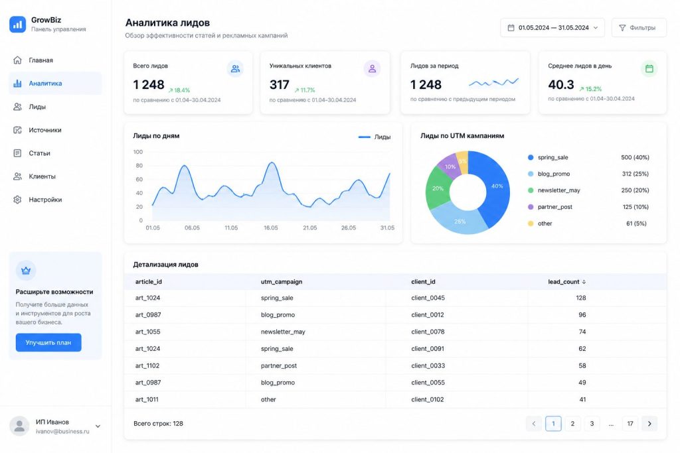Click the Клиенты icon in sidebar
This screenshot has width=680, height=453.
pyautogui.click(x=17, y=176)
